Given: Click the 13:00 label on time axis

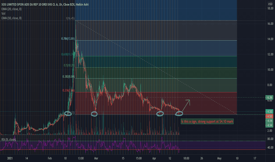Looking at the screenshot, I should [81, 158].
